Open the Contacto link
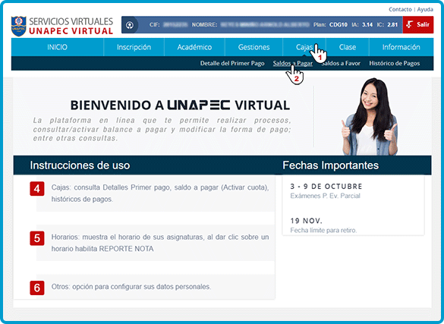The height and width of the screenshot is (324, 444). pos(400,9)
